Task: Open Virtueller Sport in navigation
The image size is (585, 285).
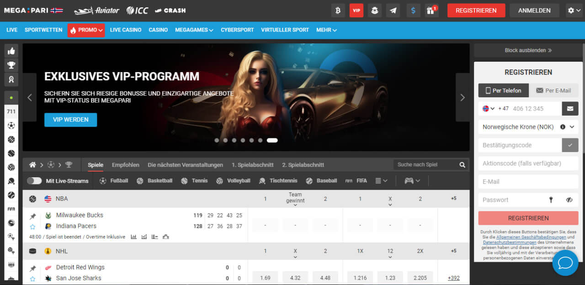Action: (x=285, y=30)
